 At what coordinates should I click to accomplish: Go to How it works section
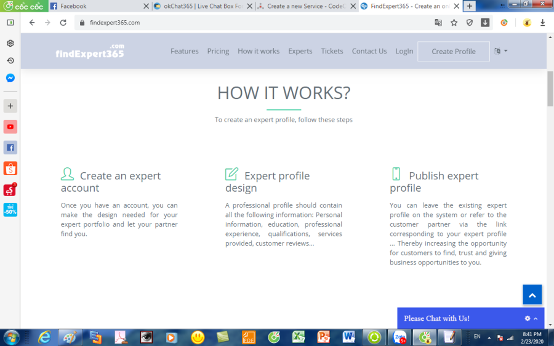tap(259, 51)
